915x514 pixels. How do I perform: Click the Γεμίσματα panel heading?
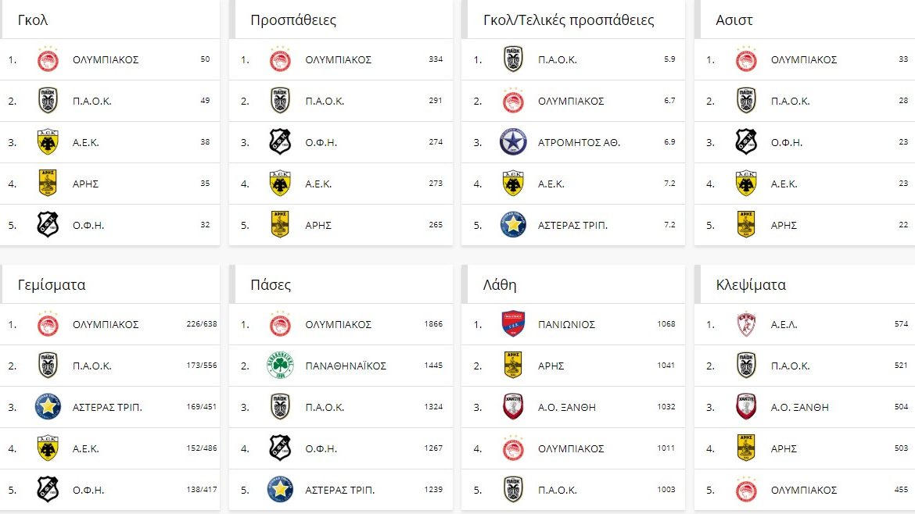(52, 285)
